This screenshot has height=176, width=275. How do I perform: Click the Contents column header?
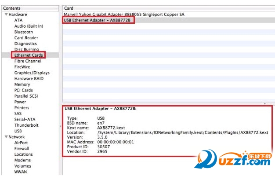click(29, 8)
